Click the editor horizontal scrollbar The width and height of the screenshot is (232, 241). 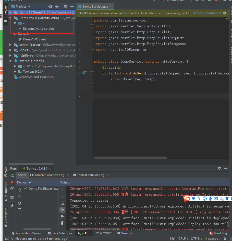click(131, 158)
